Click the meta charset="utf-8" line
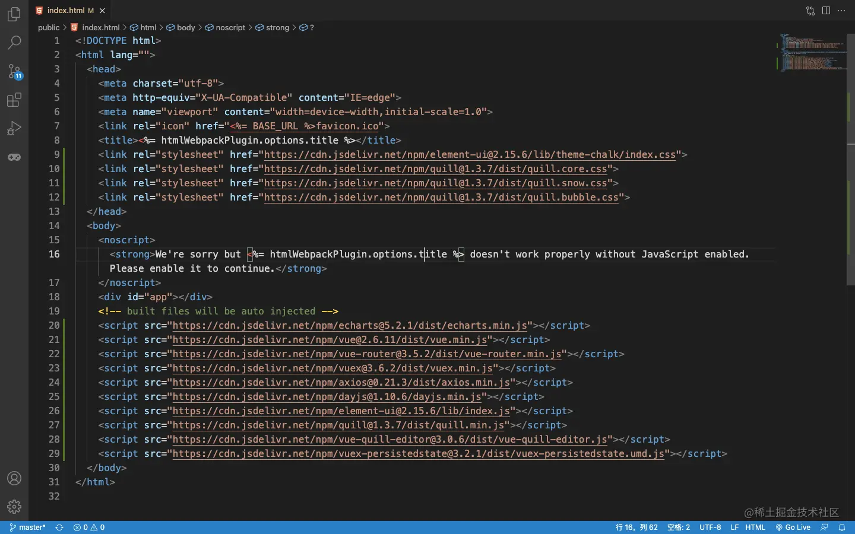This screenshot has height=534, width=855. (161, 84)
